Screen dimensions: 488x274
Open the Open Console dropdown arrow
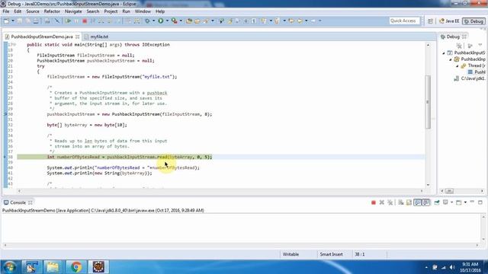tap(465, 202)
